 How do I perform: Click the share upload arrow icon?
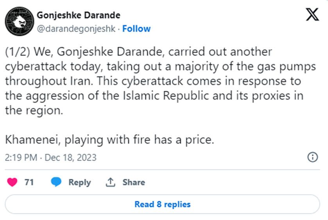pos(110,182)
